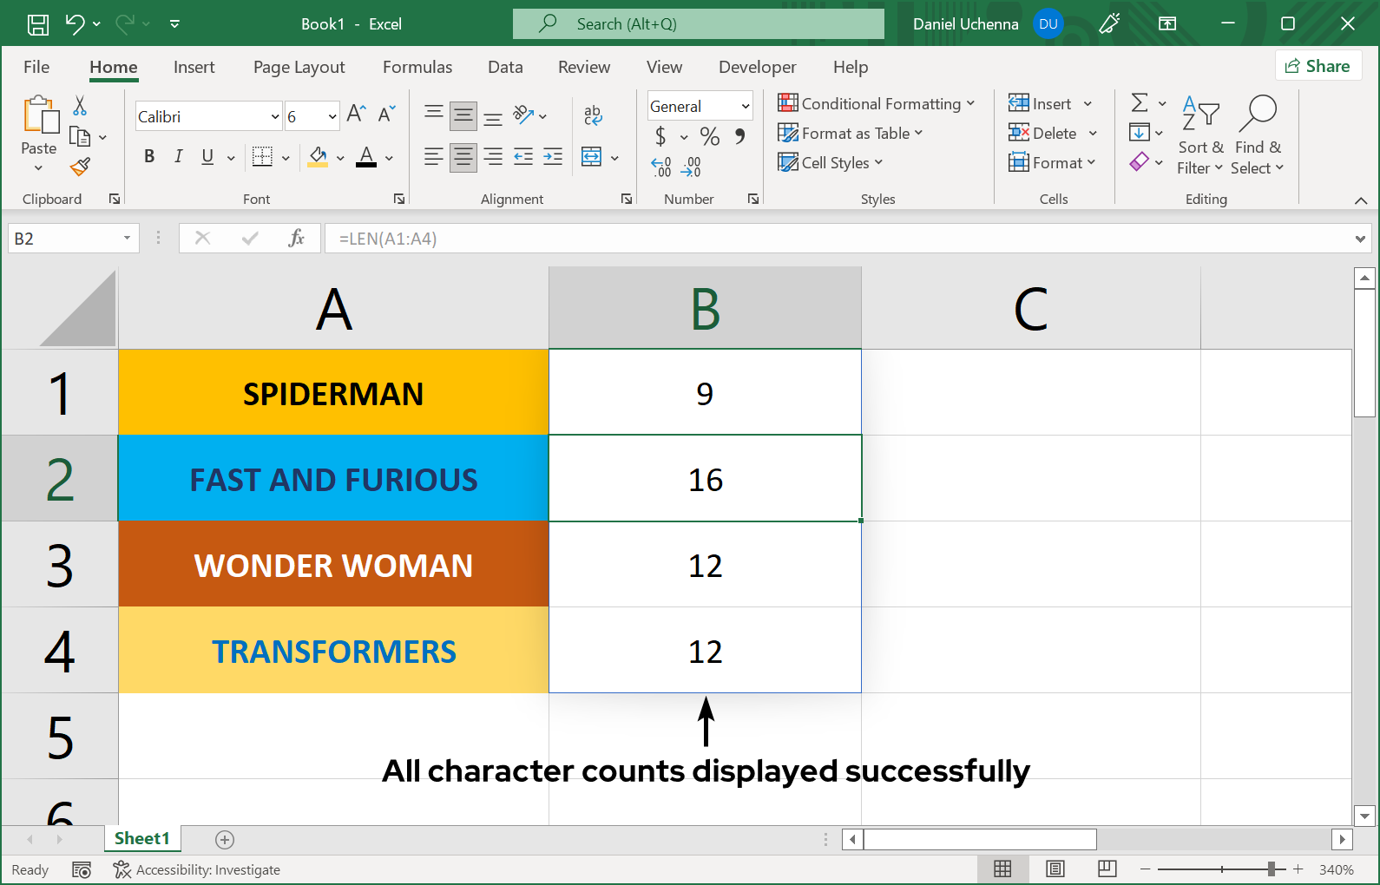The width and height of the screenshot is (1380, 885).
Task: Open the font size dropdown
Action: (x=332, y=116)
